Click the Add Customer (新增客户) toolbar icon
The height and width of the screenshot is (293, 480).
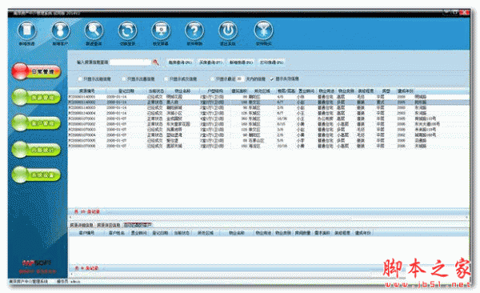click(x=60, y=30)
